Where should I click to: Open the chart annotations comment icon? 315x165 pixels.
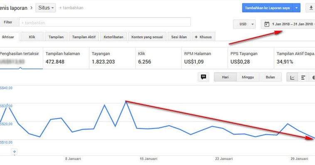pyautogui.click(x=203, y=77)
